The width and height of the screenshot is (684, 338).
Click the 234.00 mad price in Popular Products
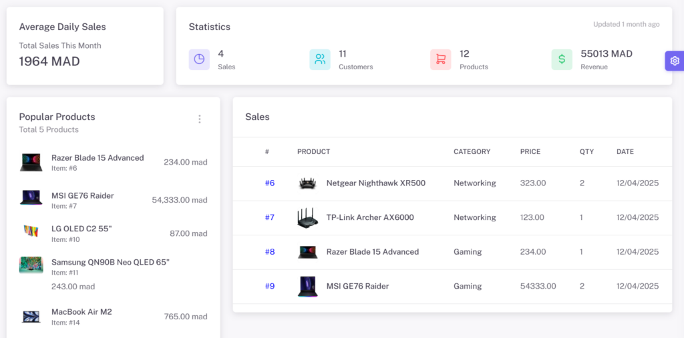(186, 162)
